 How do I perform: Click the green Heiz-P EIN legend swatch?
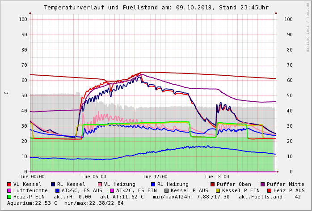(9, 197)
